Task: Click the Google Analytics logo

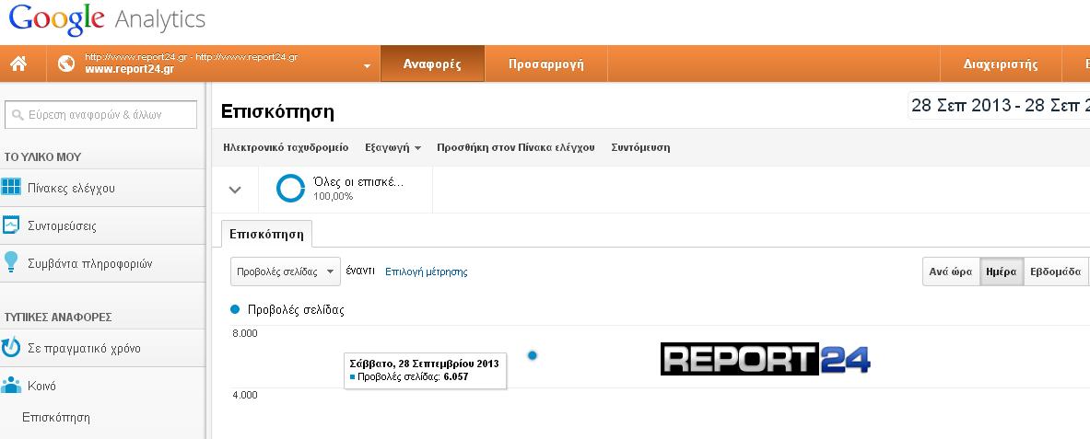Action: coord(107,20)
